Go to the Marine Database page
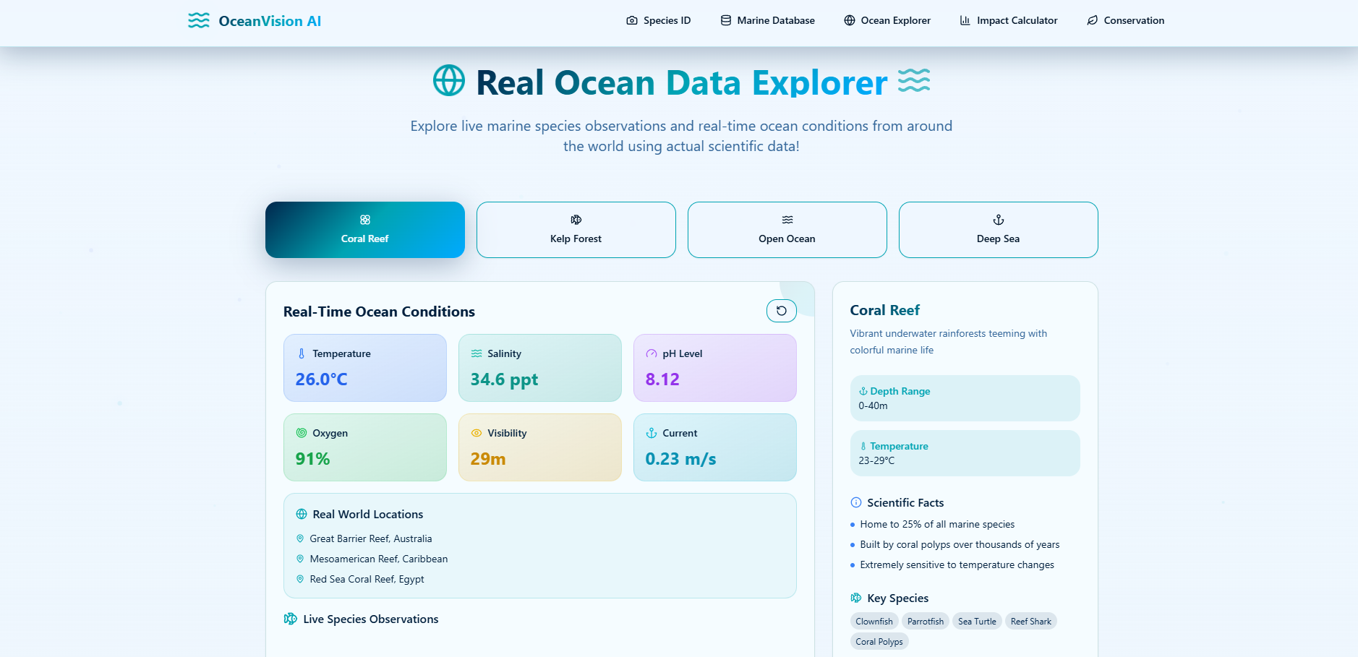The height and width of the screenshot is (657, 1358). coord(768,20)
